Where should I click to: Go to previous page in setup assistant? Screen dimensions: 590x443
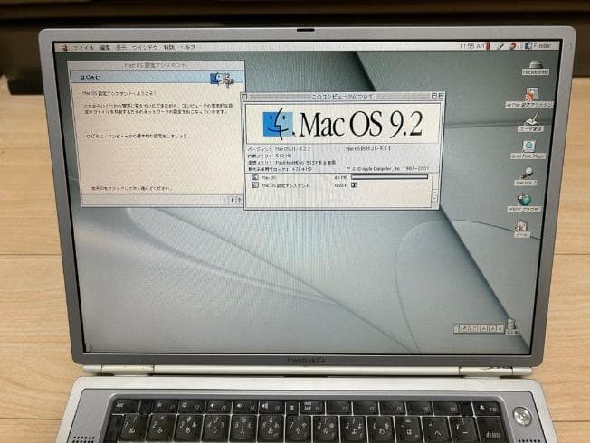[225, 200]
